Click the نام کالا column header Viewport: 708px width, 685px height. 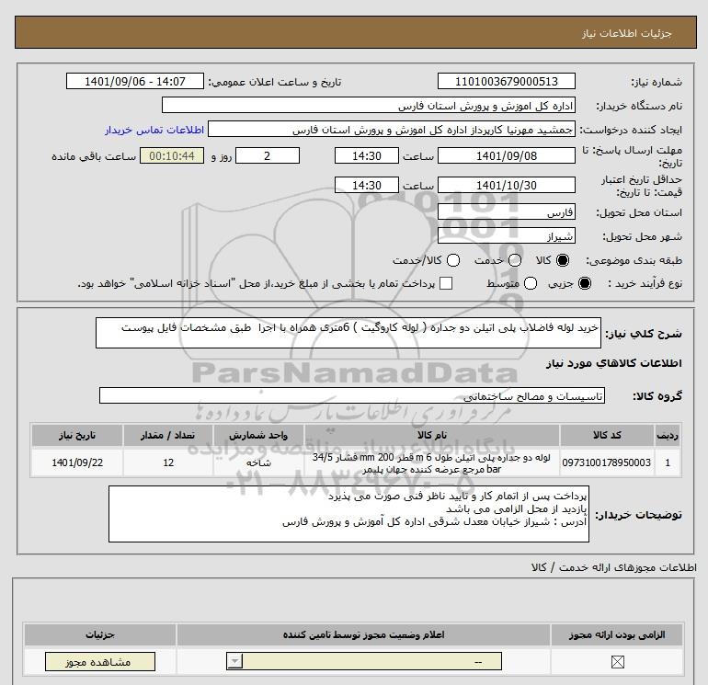coord(431,435)
